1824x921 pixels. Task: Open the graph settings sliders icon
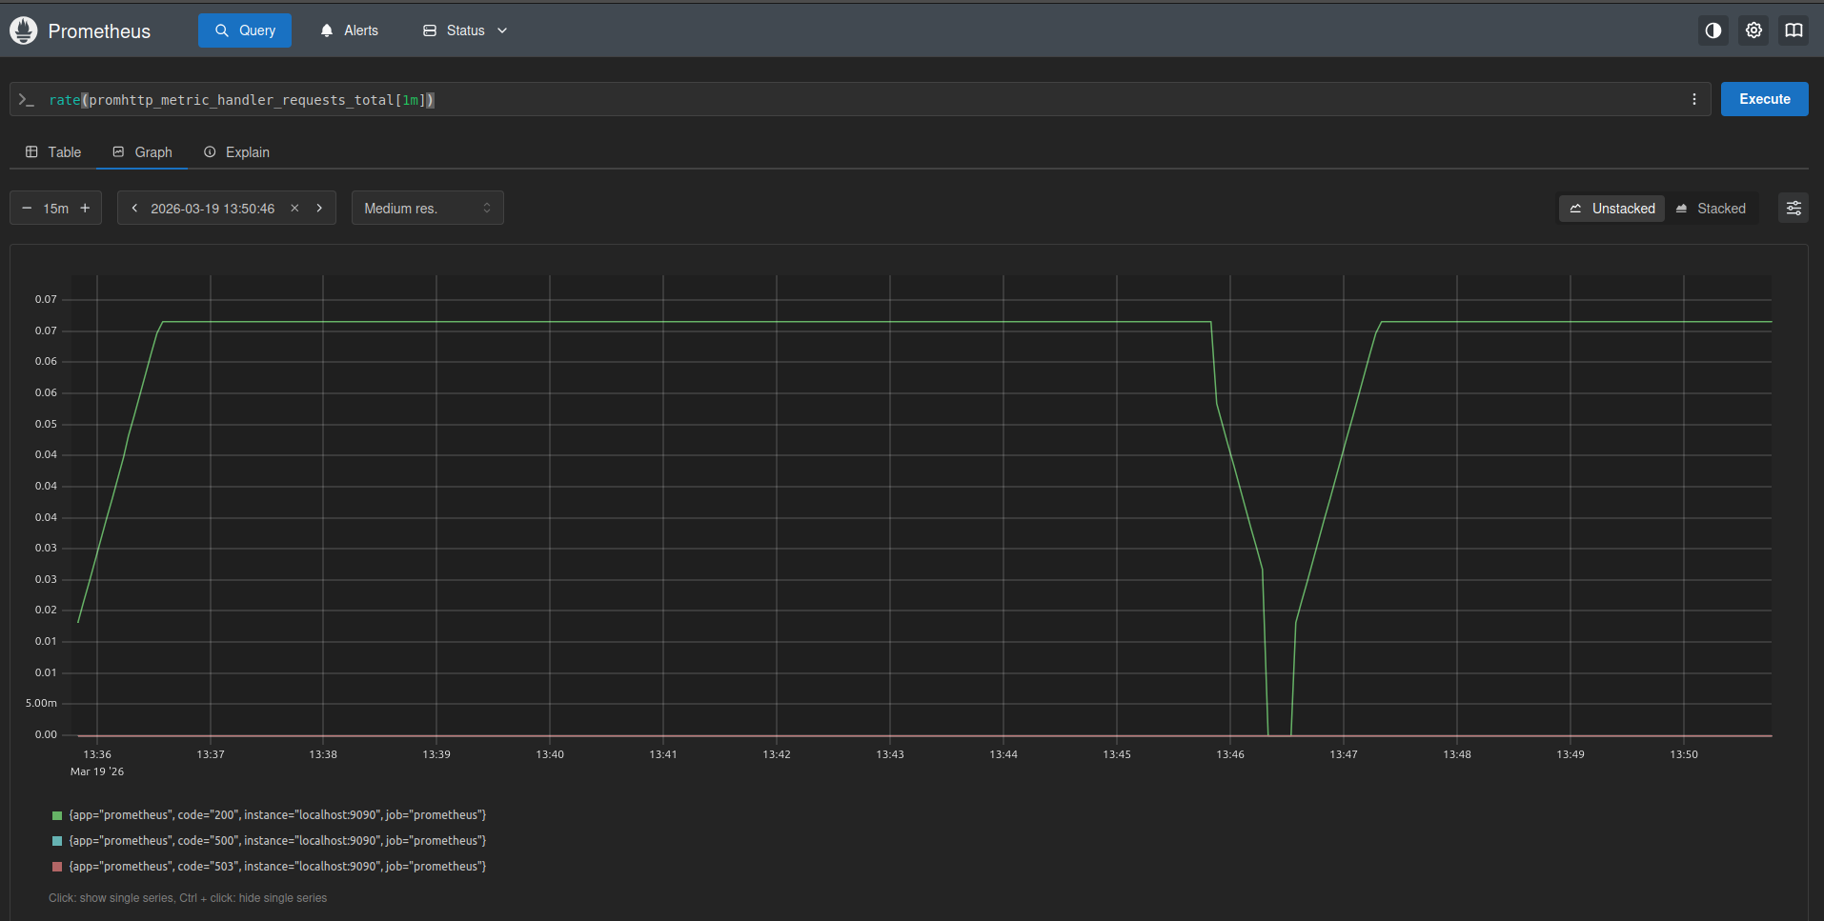[1793, 209]
